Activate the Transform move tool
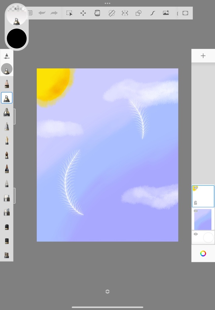The height and width of the screenshot is (310, 215). point(83,13)
